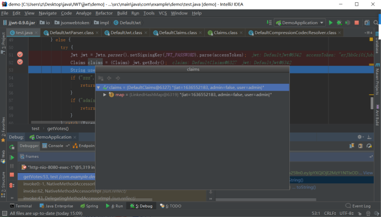Open the 1: Project side panel

click(3, 43)
